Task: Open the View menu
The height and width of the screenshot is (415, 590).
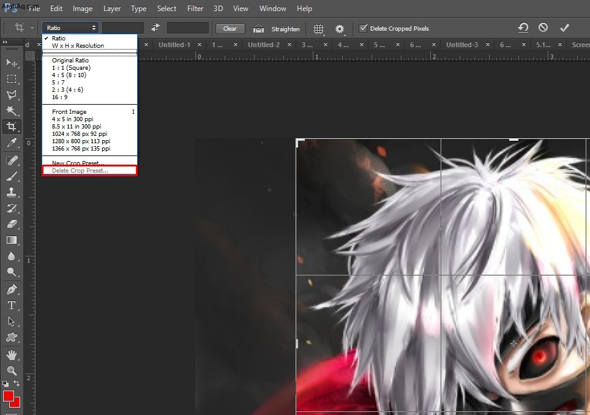Action: point(241,9)
